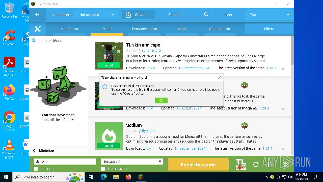Favorite the Sodium mod using its star
Screen dimensions: 323x182
coord(283,149)
